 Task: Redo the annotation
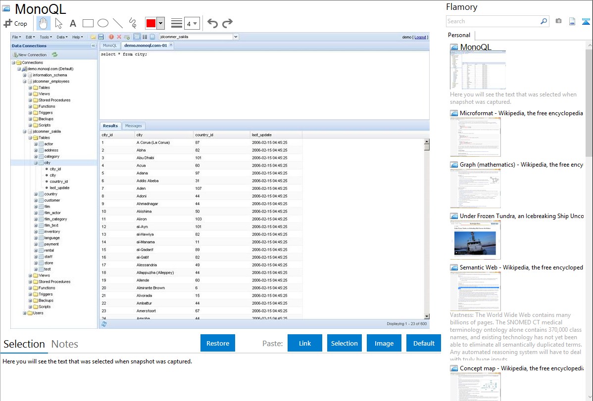point(227,23)
